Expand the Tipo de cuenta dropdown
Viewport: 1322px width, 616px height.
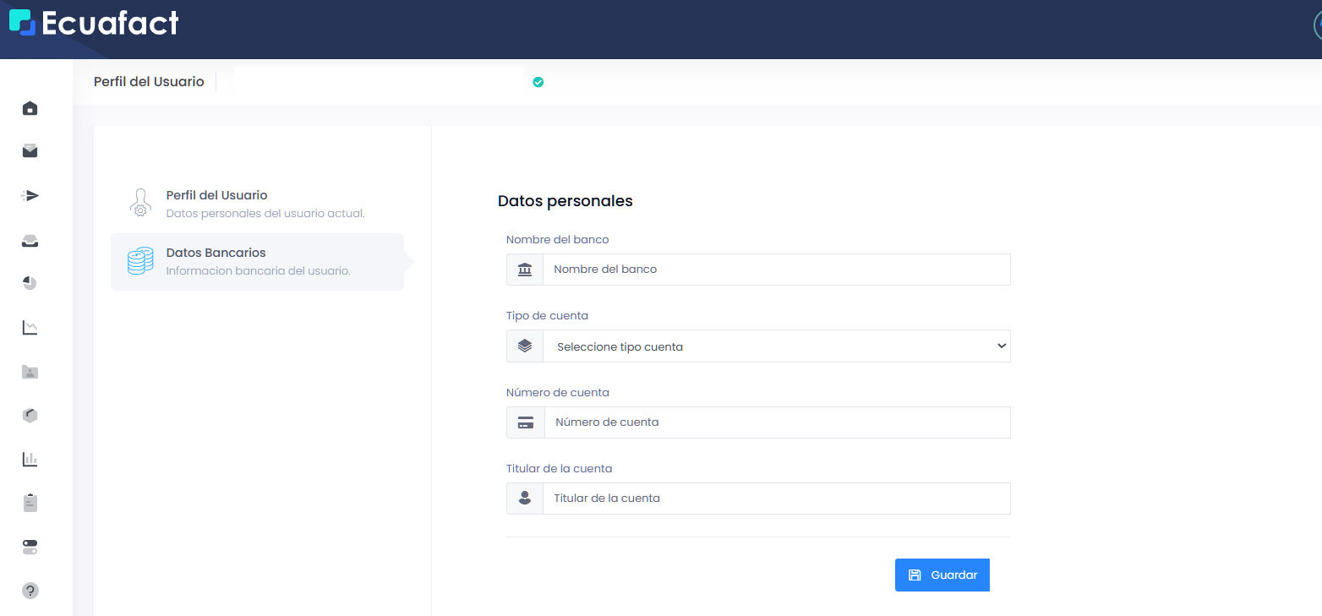775,346
